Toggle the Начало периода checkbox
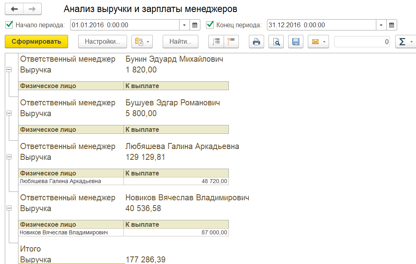Image resolution: width=416 pixels, height=264 pixels. click(9, 25)
